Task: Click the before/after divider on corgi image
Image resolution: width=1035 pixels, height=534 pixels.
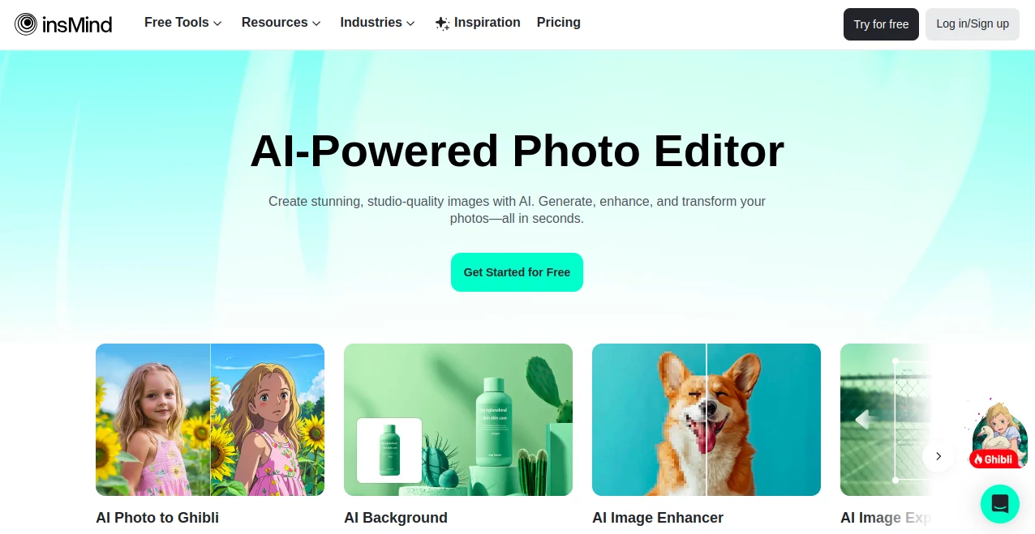Action: (x=706, y=420)
